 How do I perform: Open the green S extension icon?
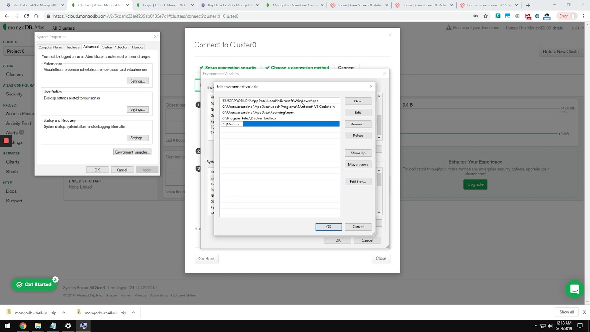(x=498, y=16)
